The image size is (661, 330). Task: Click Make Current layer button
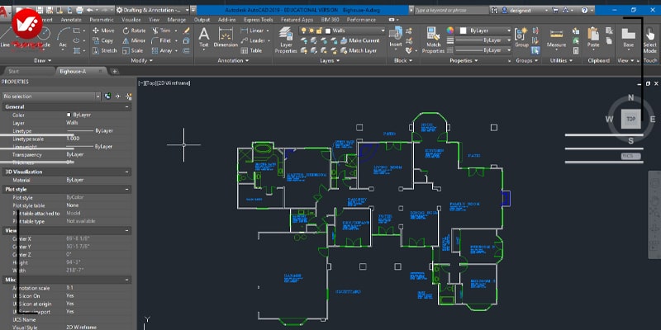point(360,40)
